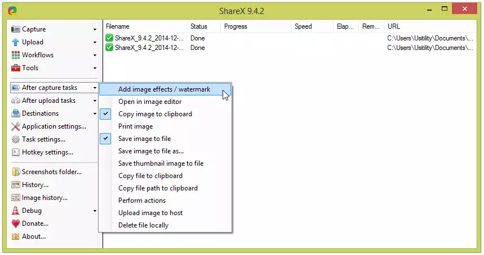Screen dimensions: 484x255
Task: Click the ShareX logo in title bar
Action: pyautogui.click(x=12, y=11)
